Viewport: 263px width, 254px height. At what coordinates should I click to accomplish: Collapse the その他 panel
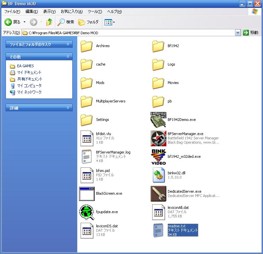39,57
